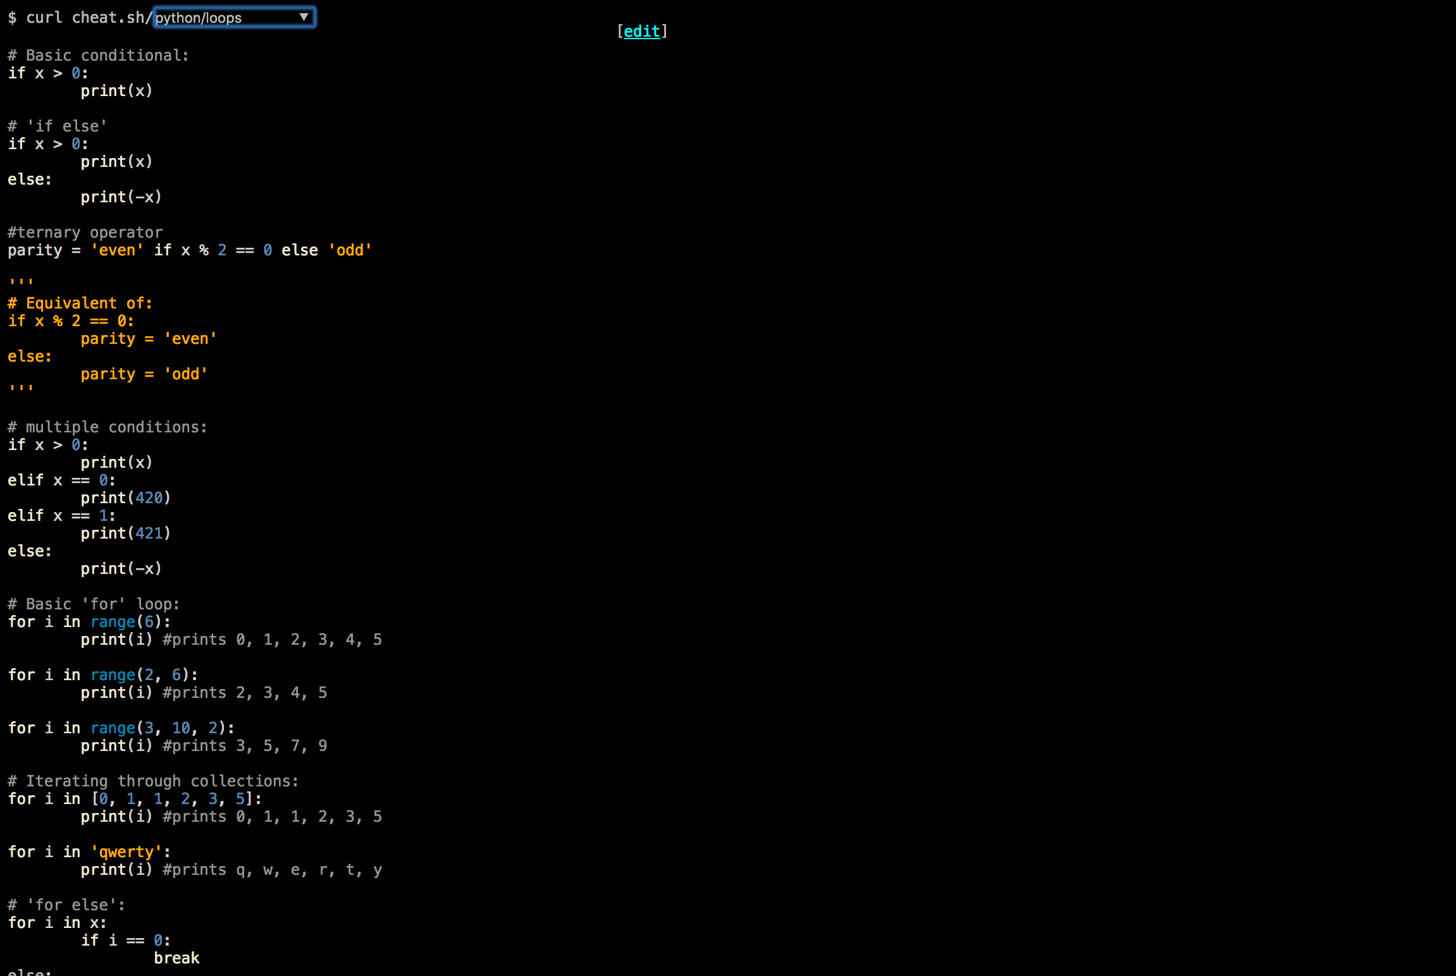Click the '$ curl cheat.sh/' prompt text
The width and height of the screenshot is (1456, 976).
point(80,18)
